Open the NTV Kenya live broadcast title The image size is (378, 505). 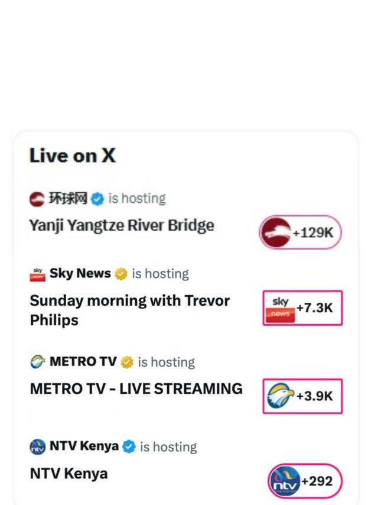click(69, 474)
